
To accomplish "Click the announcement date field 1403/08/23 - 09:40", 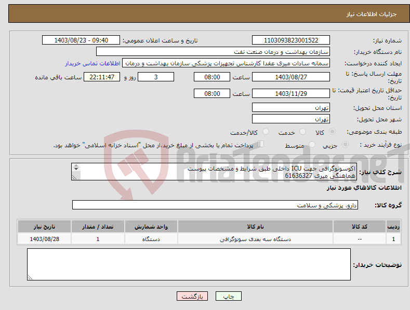I will (81, 40).
